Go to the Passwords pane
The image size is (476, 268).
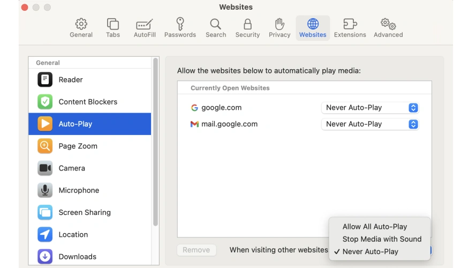(180, 28)
